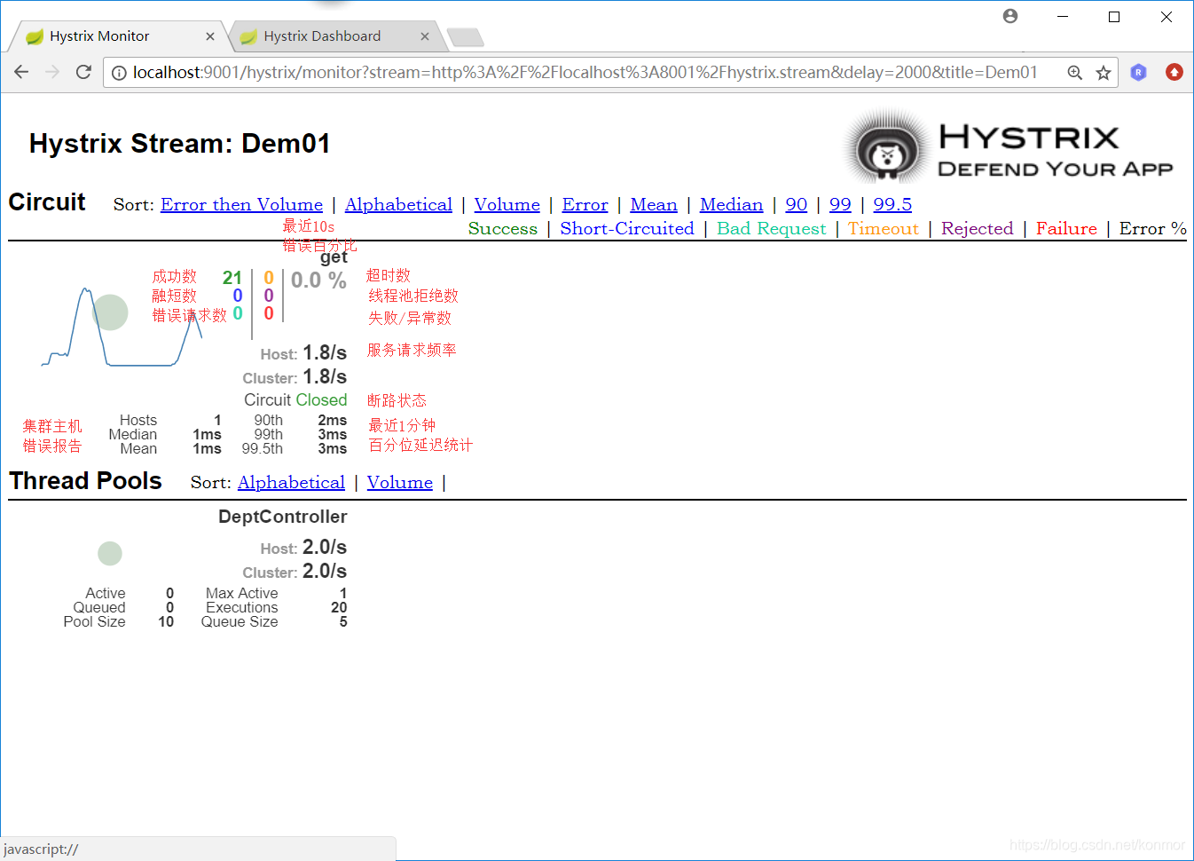Close the Hystrix Monitor tab

click(210, 36)
